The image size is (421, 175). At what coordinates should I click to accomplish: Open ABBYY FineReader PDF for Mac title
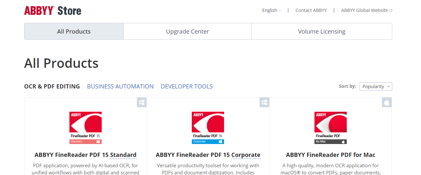[331, 155]
